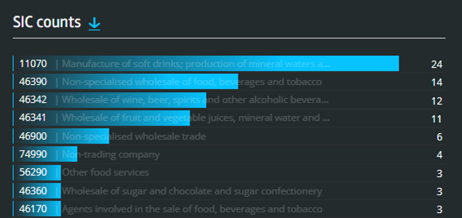Click the count value 12
The image size is (462, 218).
437,101
